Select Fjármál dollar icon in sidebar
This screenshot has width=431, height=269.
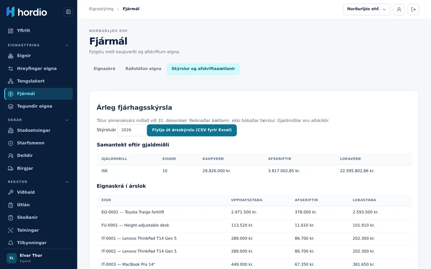[11, 94]
